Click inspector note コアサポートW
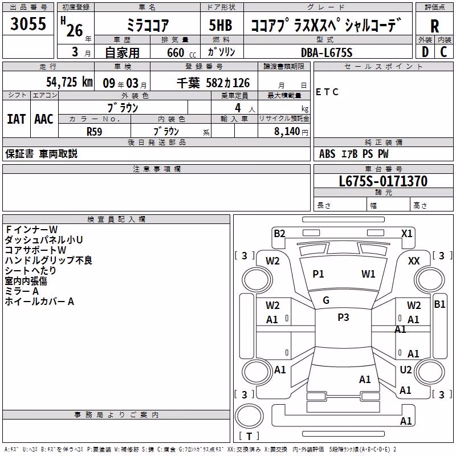 pos(36,250)
